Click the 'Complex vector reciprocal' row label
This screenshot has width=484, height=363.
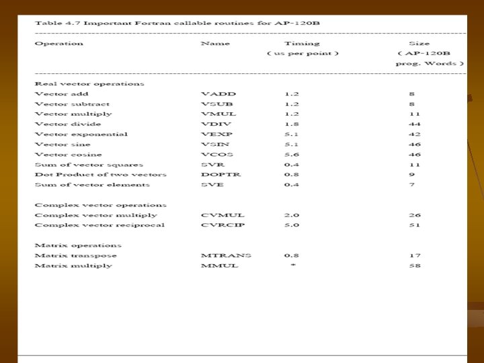tap(99, 225)
